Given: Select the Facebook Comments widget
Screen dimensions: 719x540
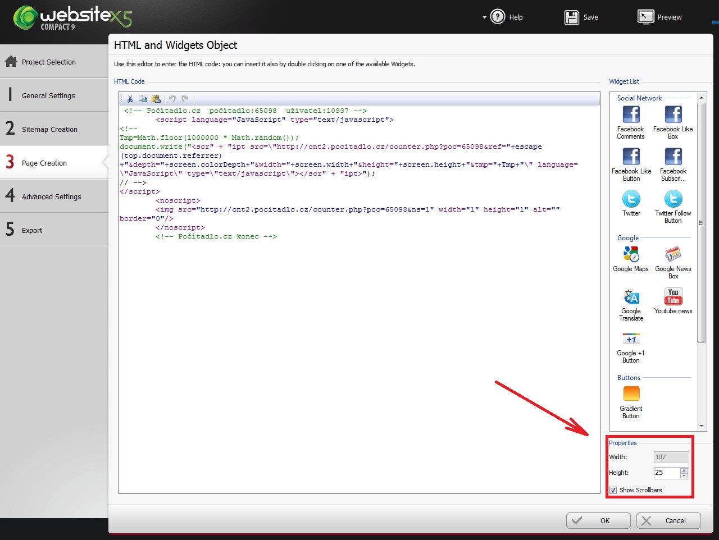Looking at the screenshot, I should click(631, 122).
